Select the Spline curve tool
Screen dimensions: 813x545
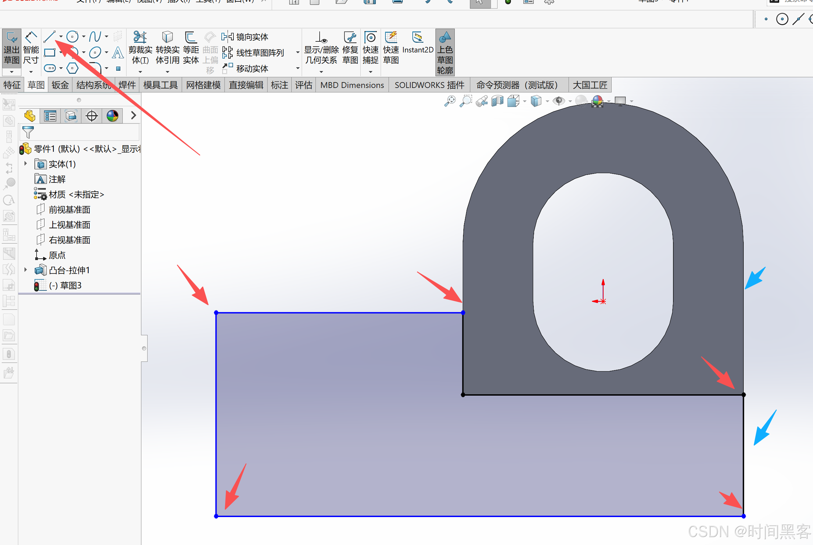tap(95, 36)
